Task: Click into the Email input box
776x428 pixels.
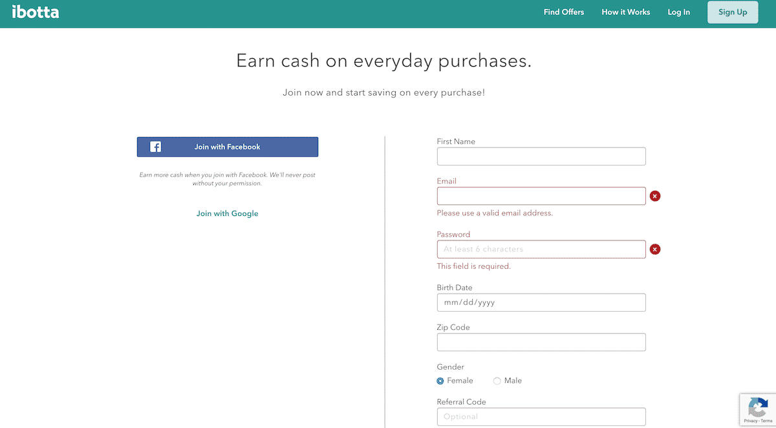Action: [541, 196]
